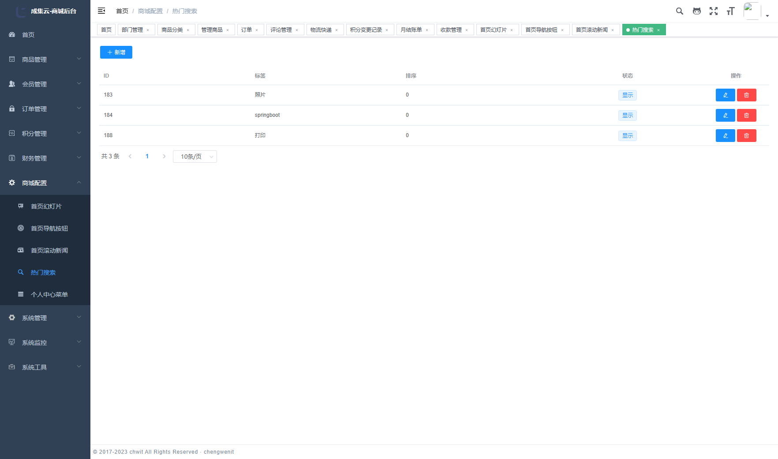This screenshot has height=459, width=778.
Task: Toggle fullscreen mode icon
Action: pyautogui.click(x=714, y=11)
